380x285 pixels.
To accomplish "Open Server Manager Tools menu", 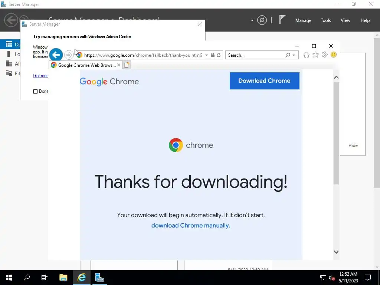I will (x=326, y=20).
